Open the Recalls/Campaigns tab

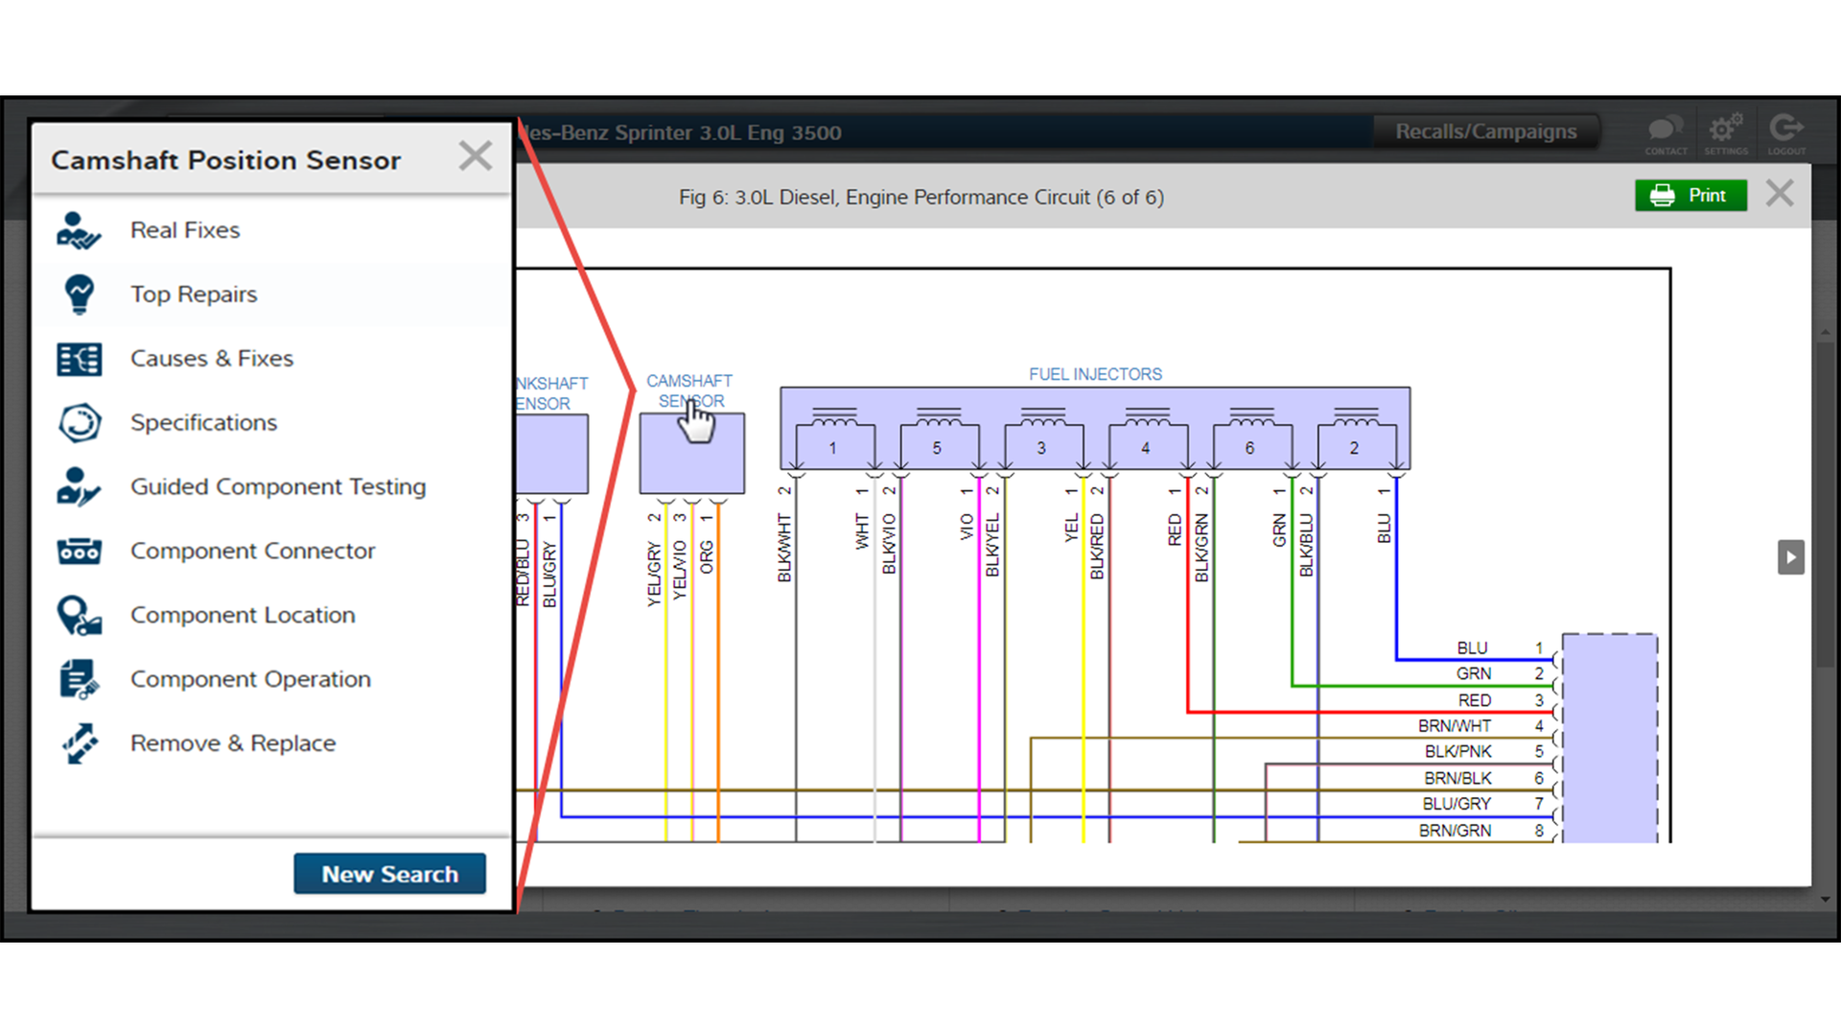tap(1485, 131)
